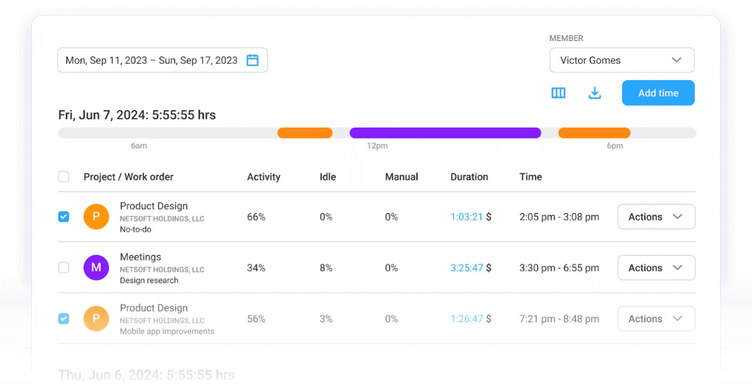
Task: Open the Victor Gomes member dropdown
Action: (x=622, y=61)
